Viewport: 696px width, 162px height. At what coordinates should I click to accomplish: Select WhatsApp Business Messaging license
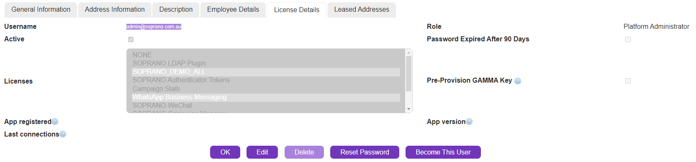(x=180, y=97)
